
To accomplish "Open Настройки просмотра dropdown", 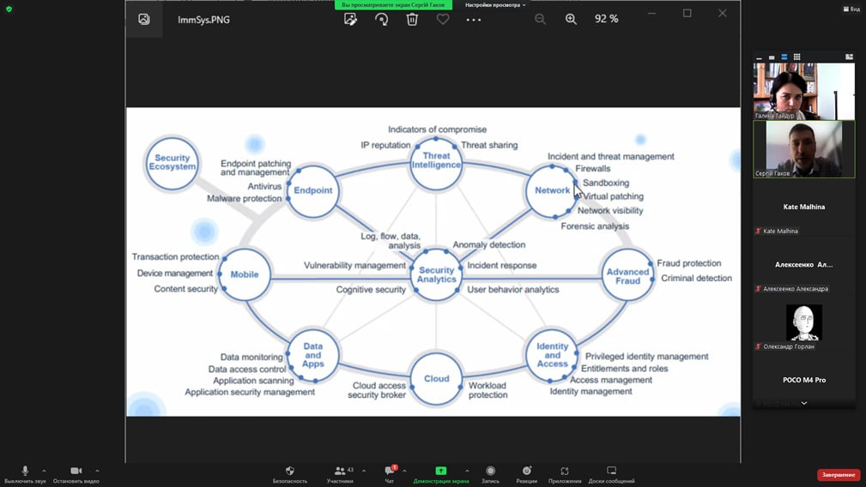I will pyautogui.click(x=495, y=5).
